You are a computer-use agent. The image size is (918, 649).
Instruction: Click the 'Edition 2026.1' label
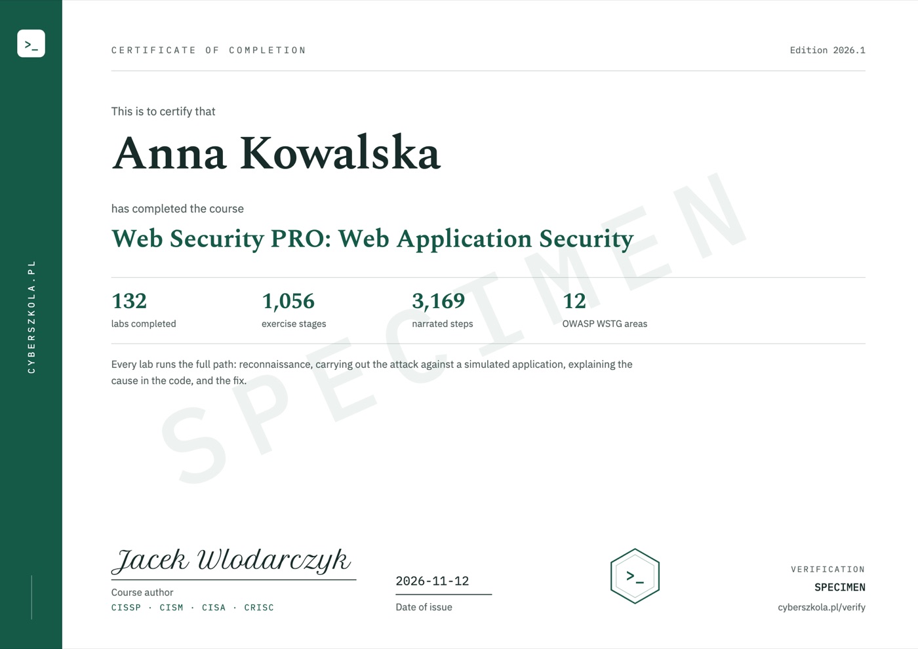click(x=828, y=50)
